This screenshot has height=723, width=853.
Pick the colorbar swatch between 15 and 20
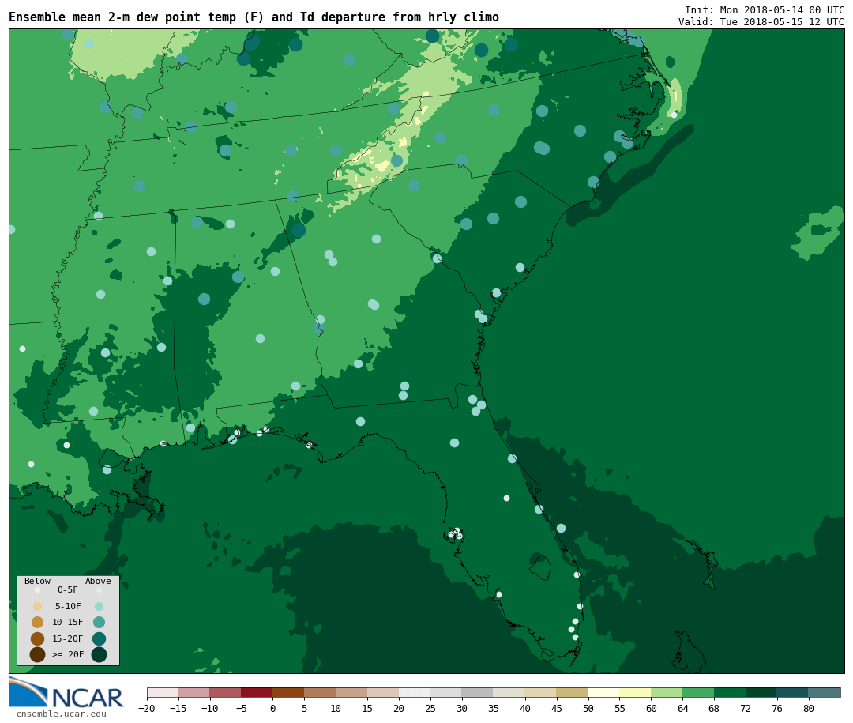click(383, 692)
